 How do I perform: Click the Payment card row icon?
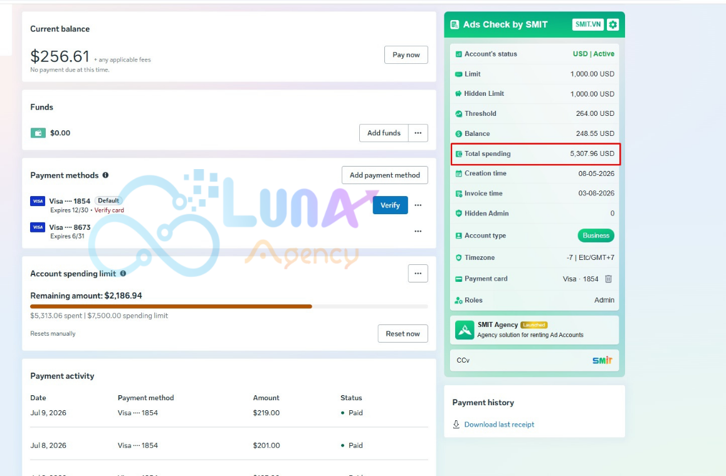click(x=458, y=279)
